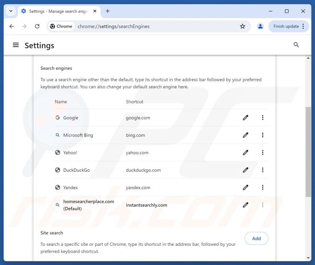Reload the settings page
Viewport: 315px width, 265px height.
37,26
